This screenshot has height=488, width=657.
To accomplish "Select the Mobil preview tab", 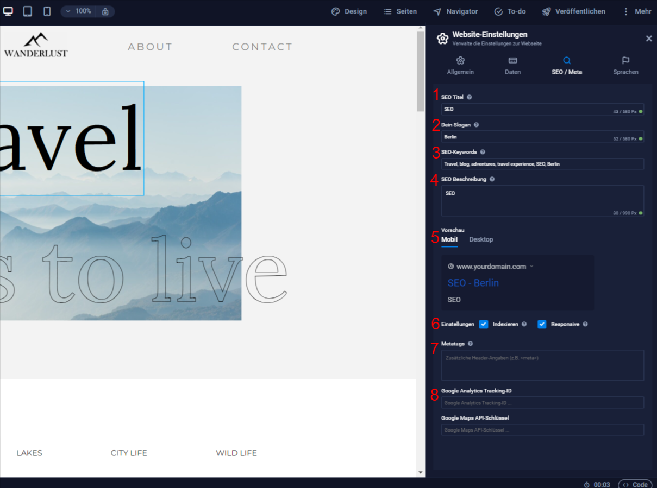I will 449,239.
